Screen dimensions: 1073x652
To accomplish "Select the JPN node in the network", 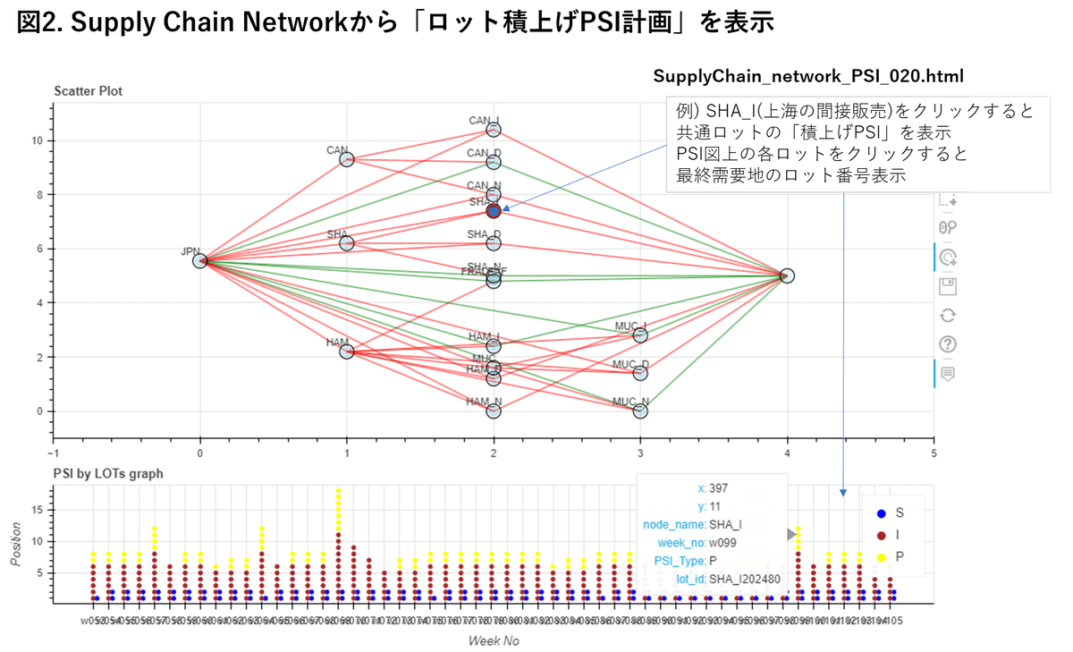I will pyautogui.click(x=200, y=259).
